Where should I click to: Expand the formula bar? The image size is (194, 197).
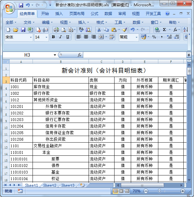(x=189, y=55)
